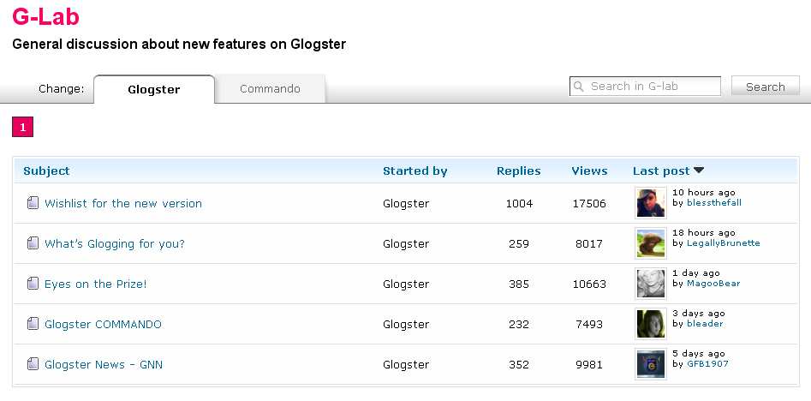This screenshot has height=401, width=811.
Task: Click the 9981 views count
Action: point(589,365)
